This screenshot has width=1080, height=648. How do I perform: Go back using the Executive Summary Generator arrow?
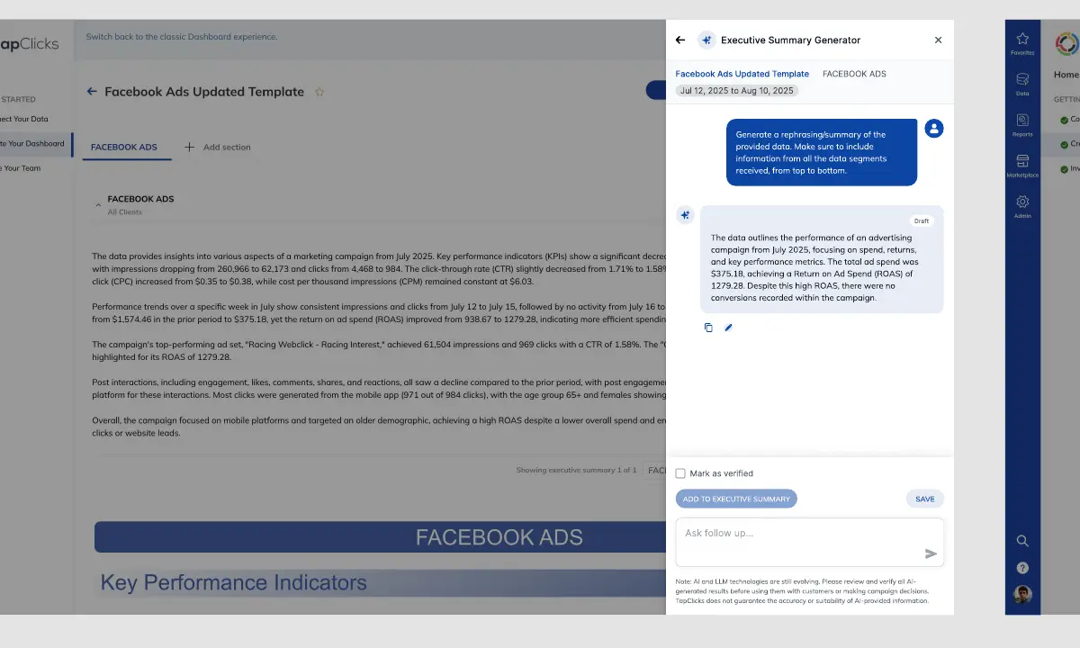tap(680, 40)
